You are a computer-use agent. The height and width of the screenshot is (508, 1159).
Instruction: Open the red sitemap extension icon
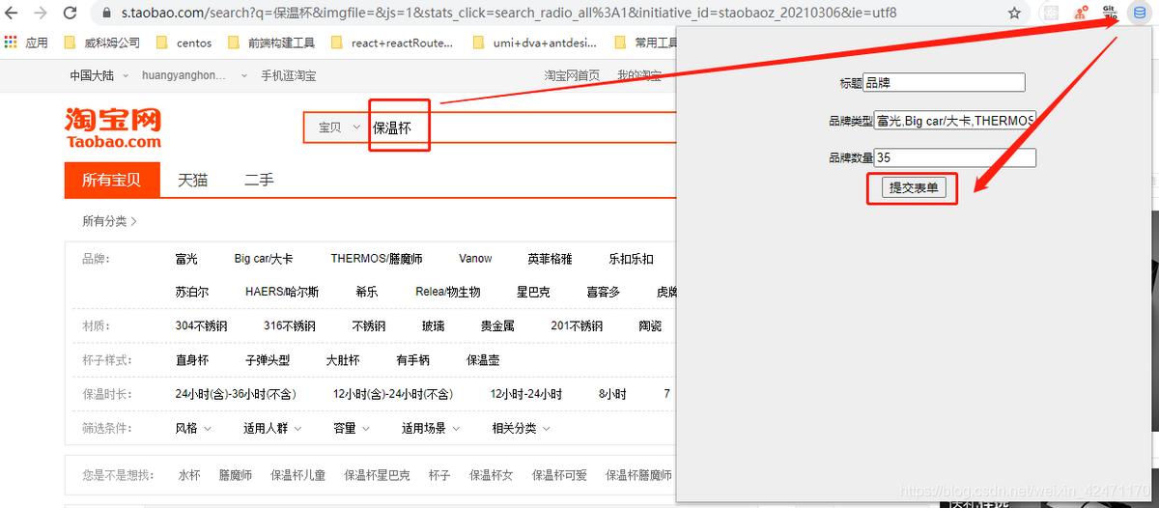point(1082,14)
